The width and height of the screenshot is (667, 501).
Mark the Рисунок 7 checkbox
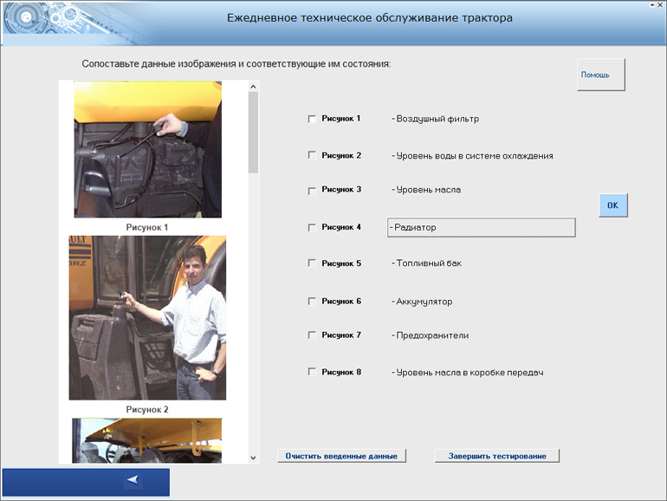tap(312, 335)
